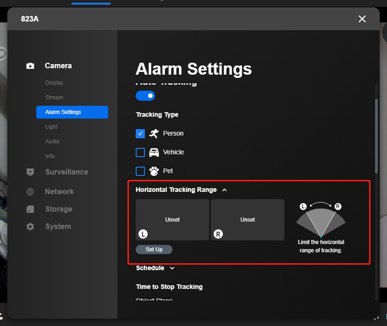Click the System gear icon
Image resolution: width=387 pixels, height=326 pixels.
point(30,227)
